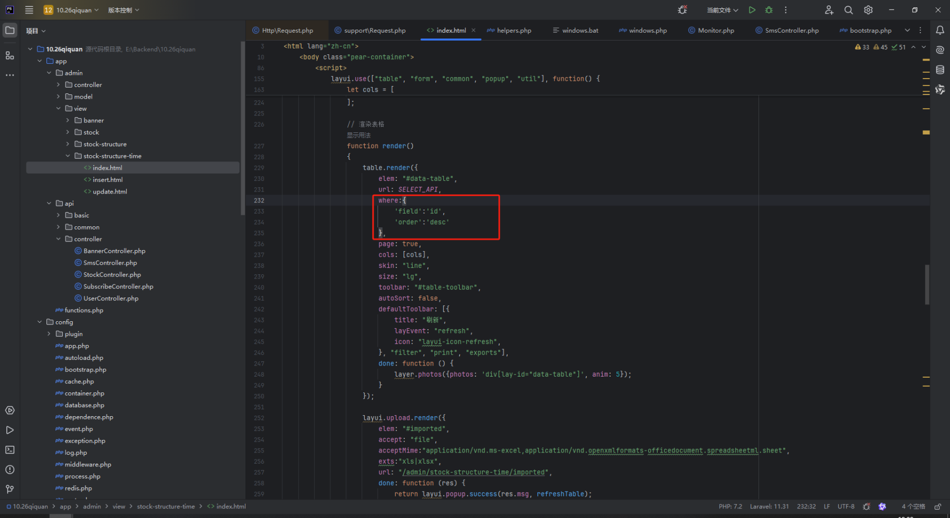
Task: Change the LF line separator
Action: 826,506
